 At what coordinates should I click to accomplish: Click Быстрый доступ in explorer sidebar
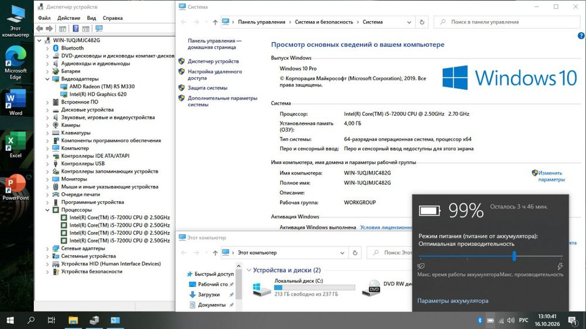coord(210,274)
